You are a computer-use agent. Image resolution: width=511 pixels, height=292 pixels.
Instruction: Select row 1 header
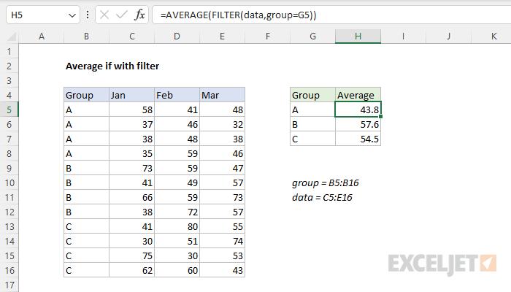(9, 52)
